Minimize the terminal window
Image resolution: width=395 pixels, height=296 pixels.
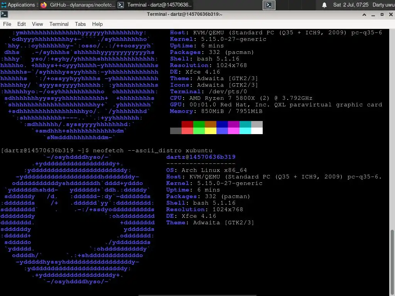tap(373, 15)
